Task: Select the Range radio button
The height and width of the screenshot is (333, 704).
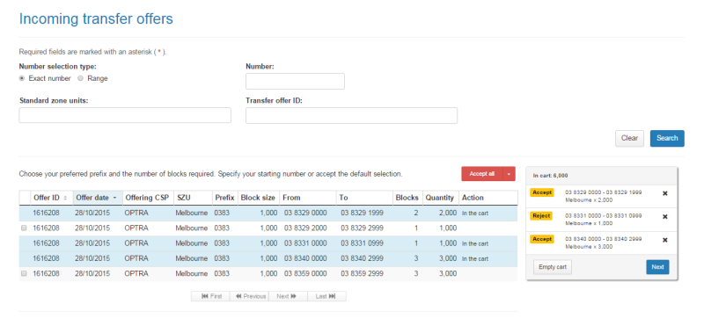Action: (80, 78)
